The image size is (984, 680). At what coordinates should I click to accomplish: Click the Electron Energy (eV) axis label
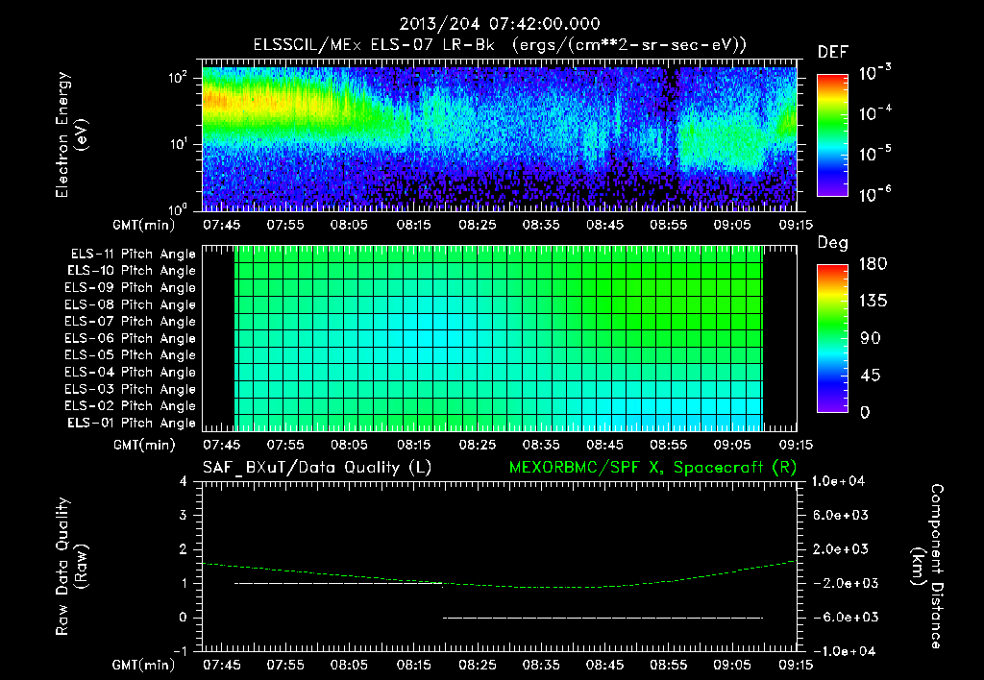(x=71, y=134)
